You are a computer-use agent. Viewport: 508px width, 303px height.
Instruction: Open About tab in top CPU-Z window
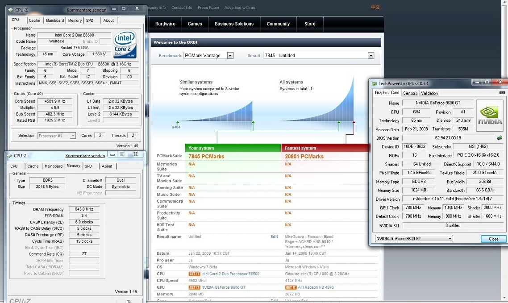108,21
